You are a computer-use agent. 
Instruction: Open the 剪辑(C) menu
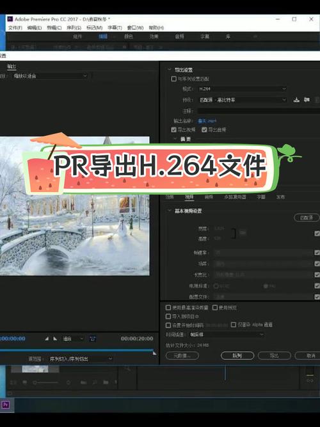pyautogui.click(x=54, y=28)
